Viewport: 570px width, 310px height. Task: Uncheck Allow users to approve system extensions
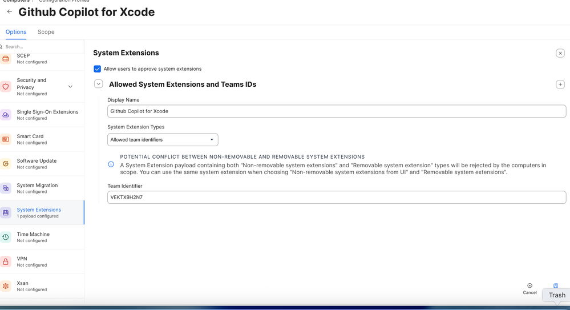pyautogui.click(x=97, y=69)
